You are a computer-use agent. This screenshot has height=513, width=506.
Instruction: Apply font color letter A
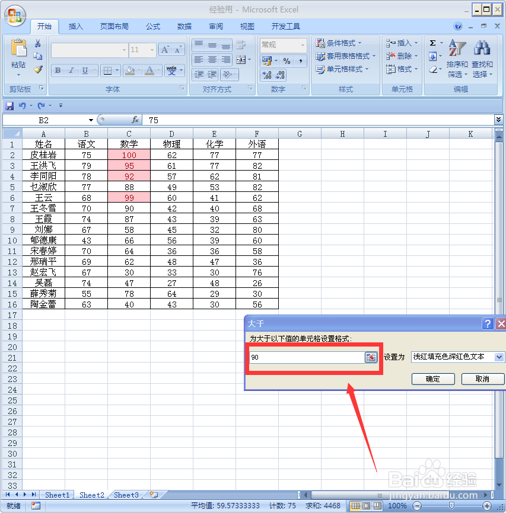(x=149, y=70)
